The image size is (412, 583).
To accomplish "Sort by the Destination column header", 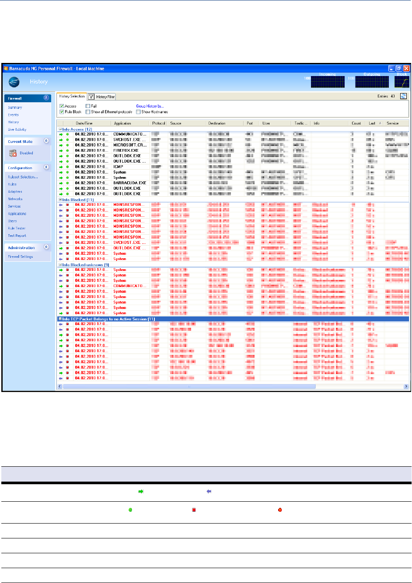I will (226, 123).
